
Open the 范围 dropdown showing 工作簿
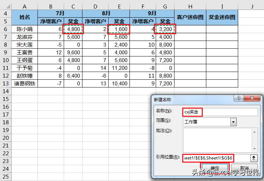click(x=233, y=122)
